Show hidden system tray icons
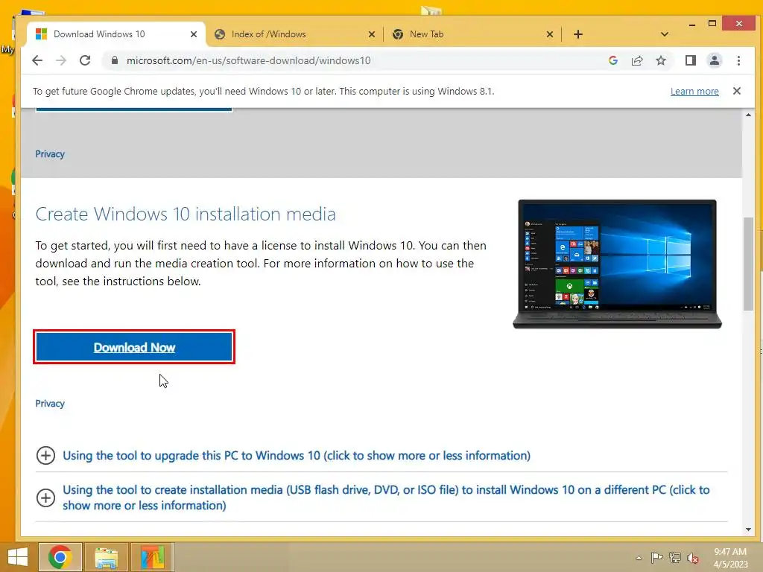This screenshot has width=763, height=572. click(639, 558)
